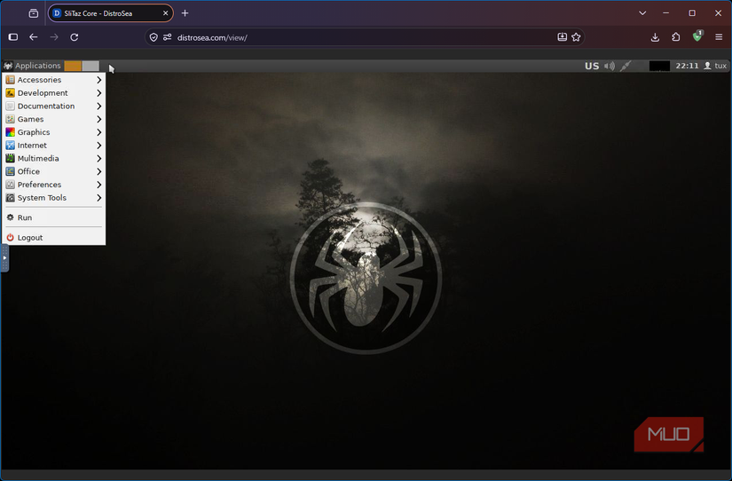Select the SliTaz Core - DistroSea tab
This screenshot has height=481, width=732.
pos(111,13)
